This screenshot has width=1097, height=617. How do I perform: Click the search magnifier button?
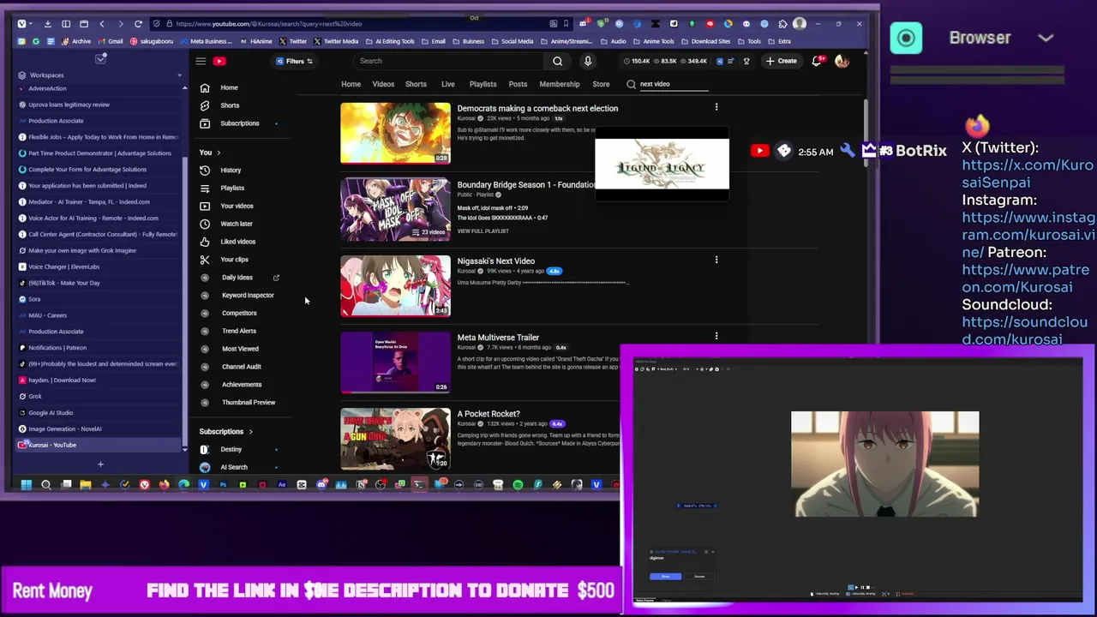557,61
